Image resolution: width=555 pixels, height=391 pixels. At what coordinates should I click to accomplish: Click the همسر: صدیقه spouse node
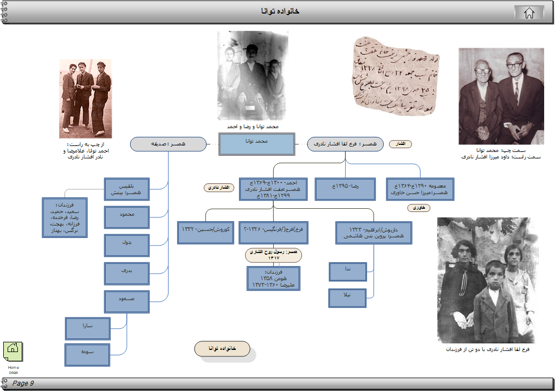point(168,144)
